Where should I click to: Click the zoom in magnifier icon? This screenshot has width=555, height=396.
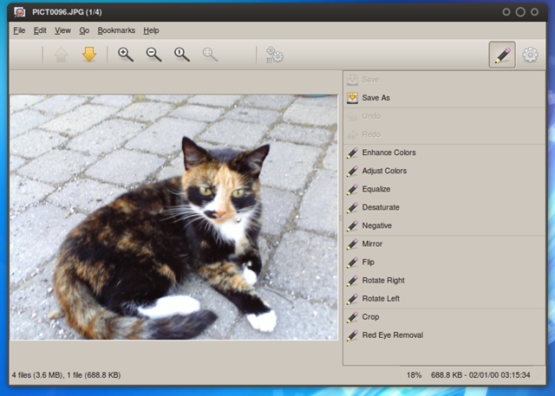(x=125, y=55)
